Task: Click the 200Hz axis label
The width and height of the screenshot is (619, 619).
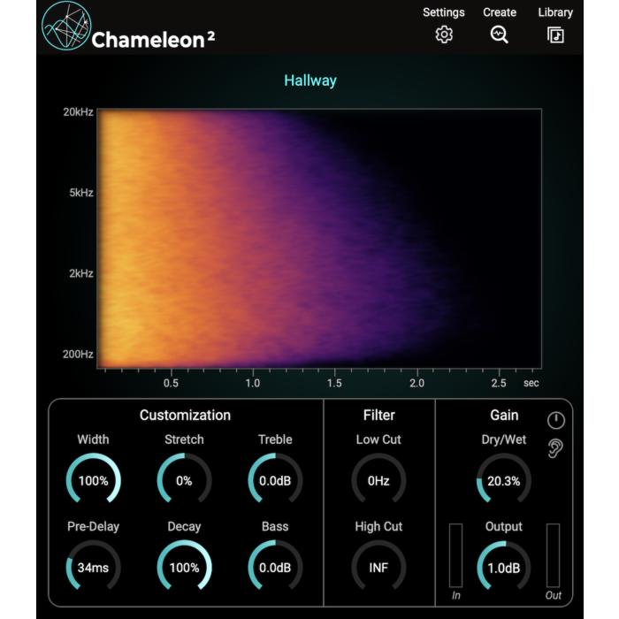Action: 78,354
